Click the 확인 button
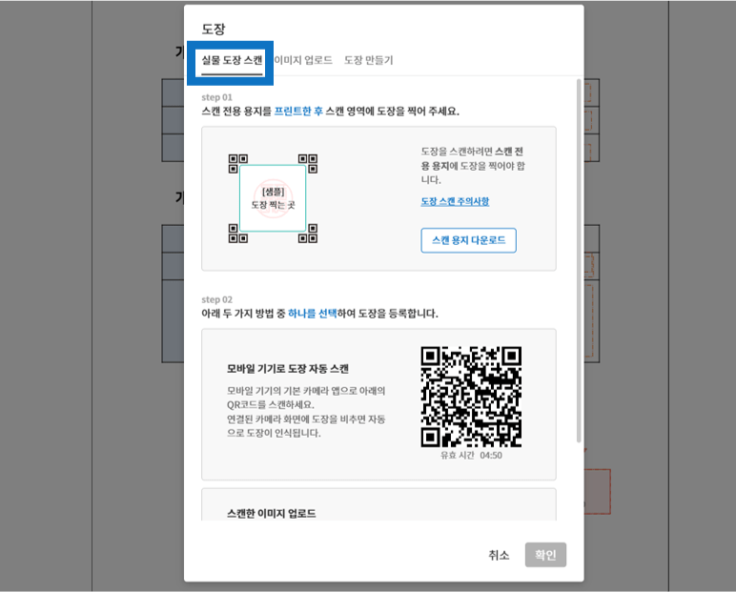This screenshot has height=592, width=736. (x=545, y=555)
